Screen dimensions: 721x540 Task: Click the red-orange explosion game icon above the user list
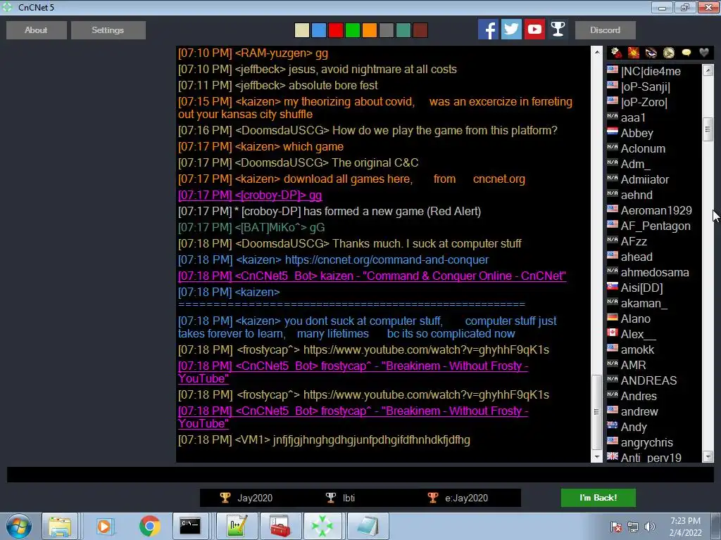click(x=634, y=53)
